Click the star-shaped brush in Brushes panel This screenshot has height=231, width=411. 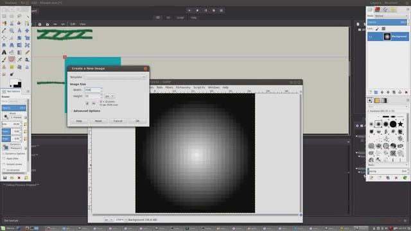click(400, 124)
